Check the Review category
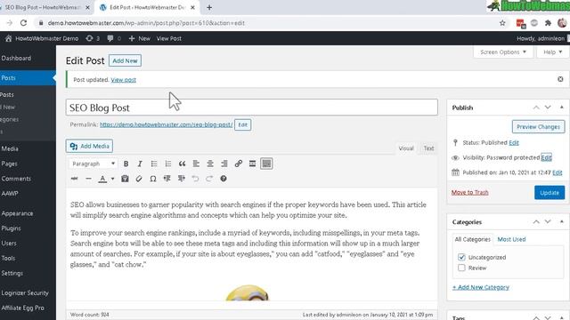The height and width of the screenshot is (320, 570). tap(461, 268)
